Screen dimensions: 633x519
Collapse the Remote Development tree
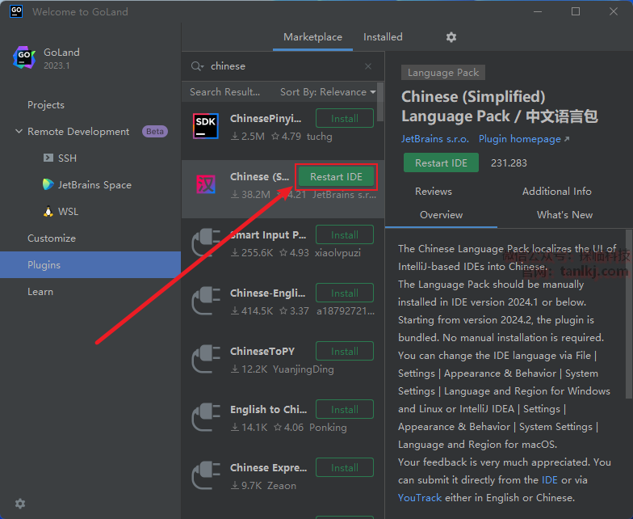(x=19, y=132)
